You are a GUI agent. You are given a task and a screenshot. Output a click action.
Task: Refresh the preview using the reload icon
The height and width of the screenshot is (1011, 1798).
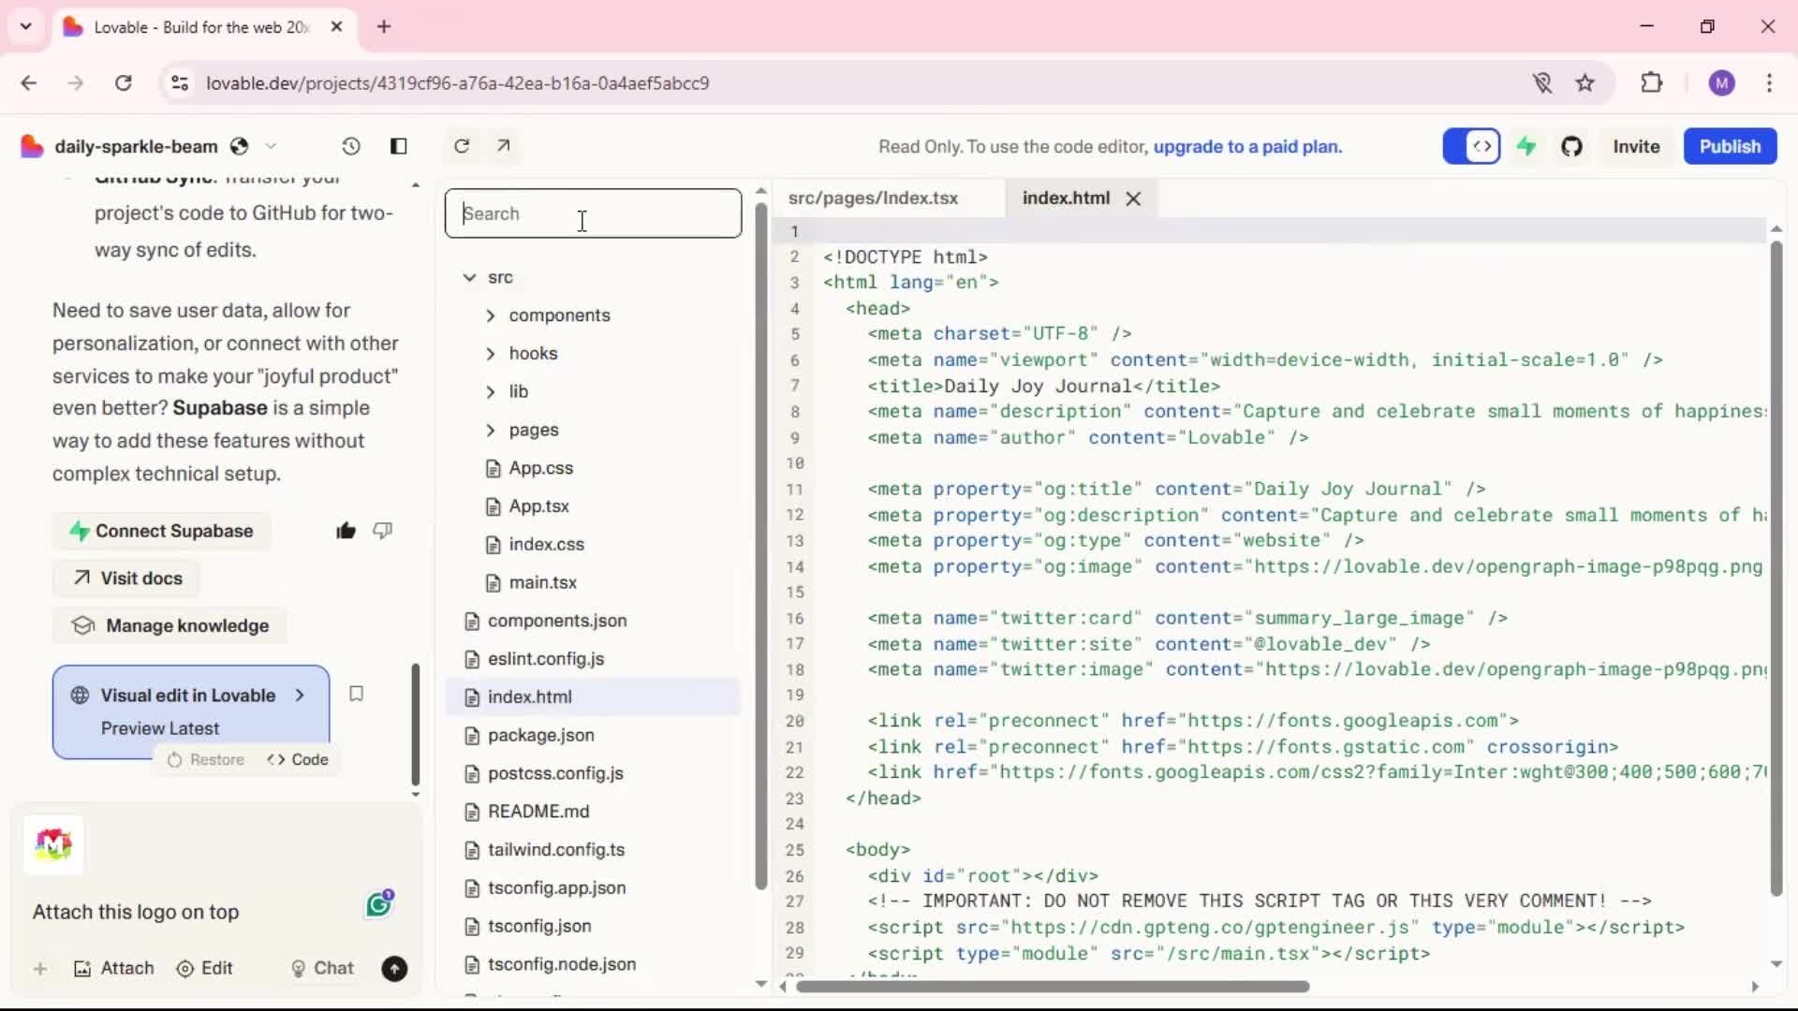point(462,146)
